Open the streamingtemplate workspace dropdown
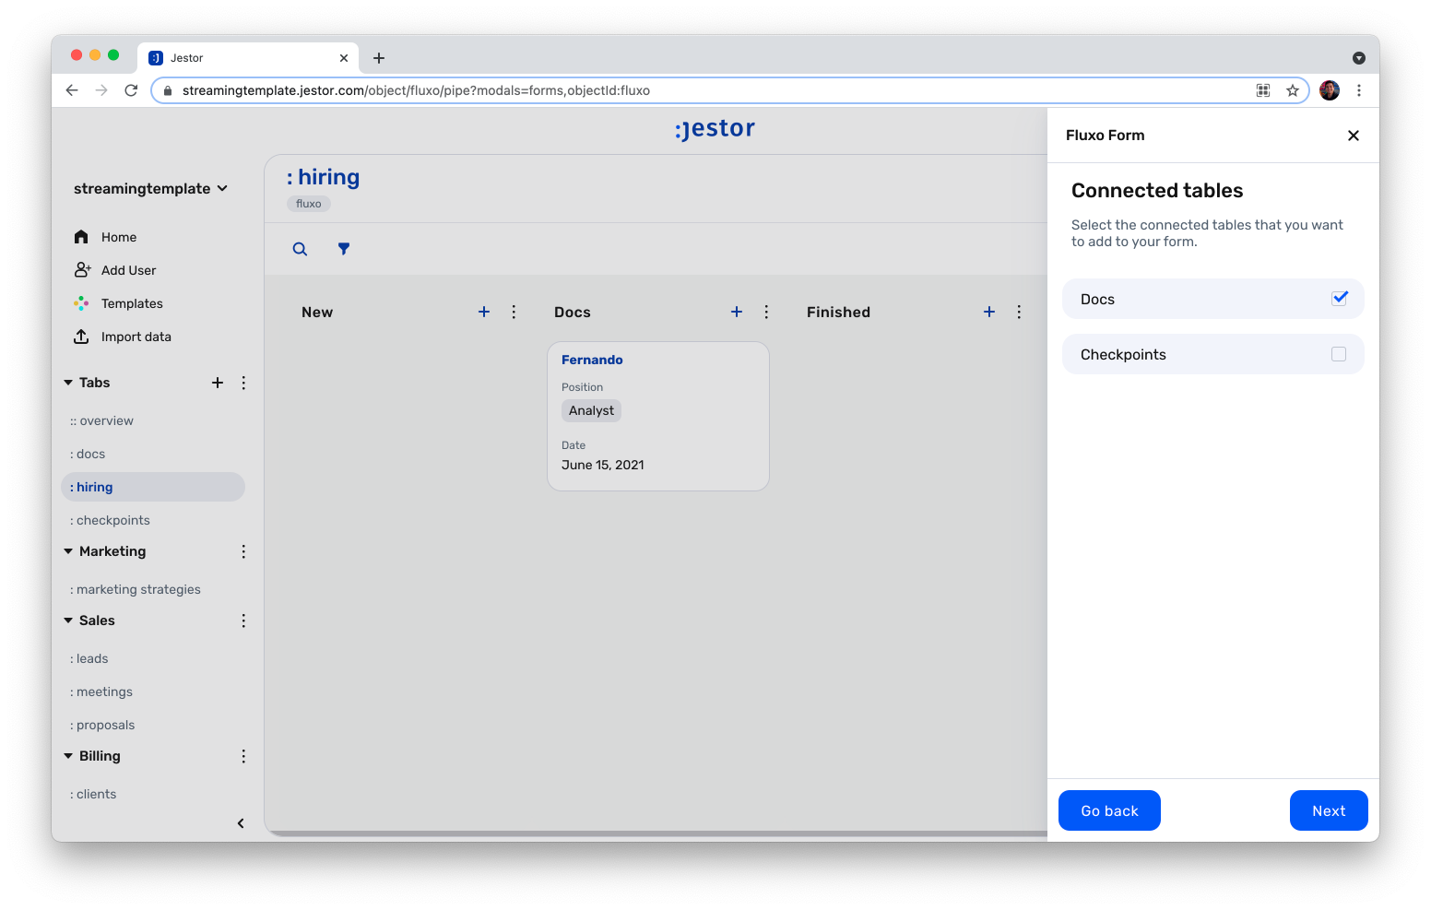Image resolution: width=1431 pixels, height=910 pixels. (x=150, y=188)
